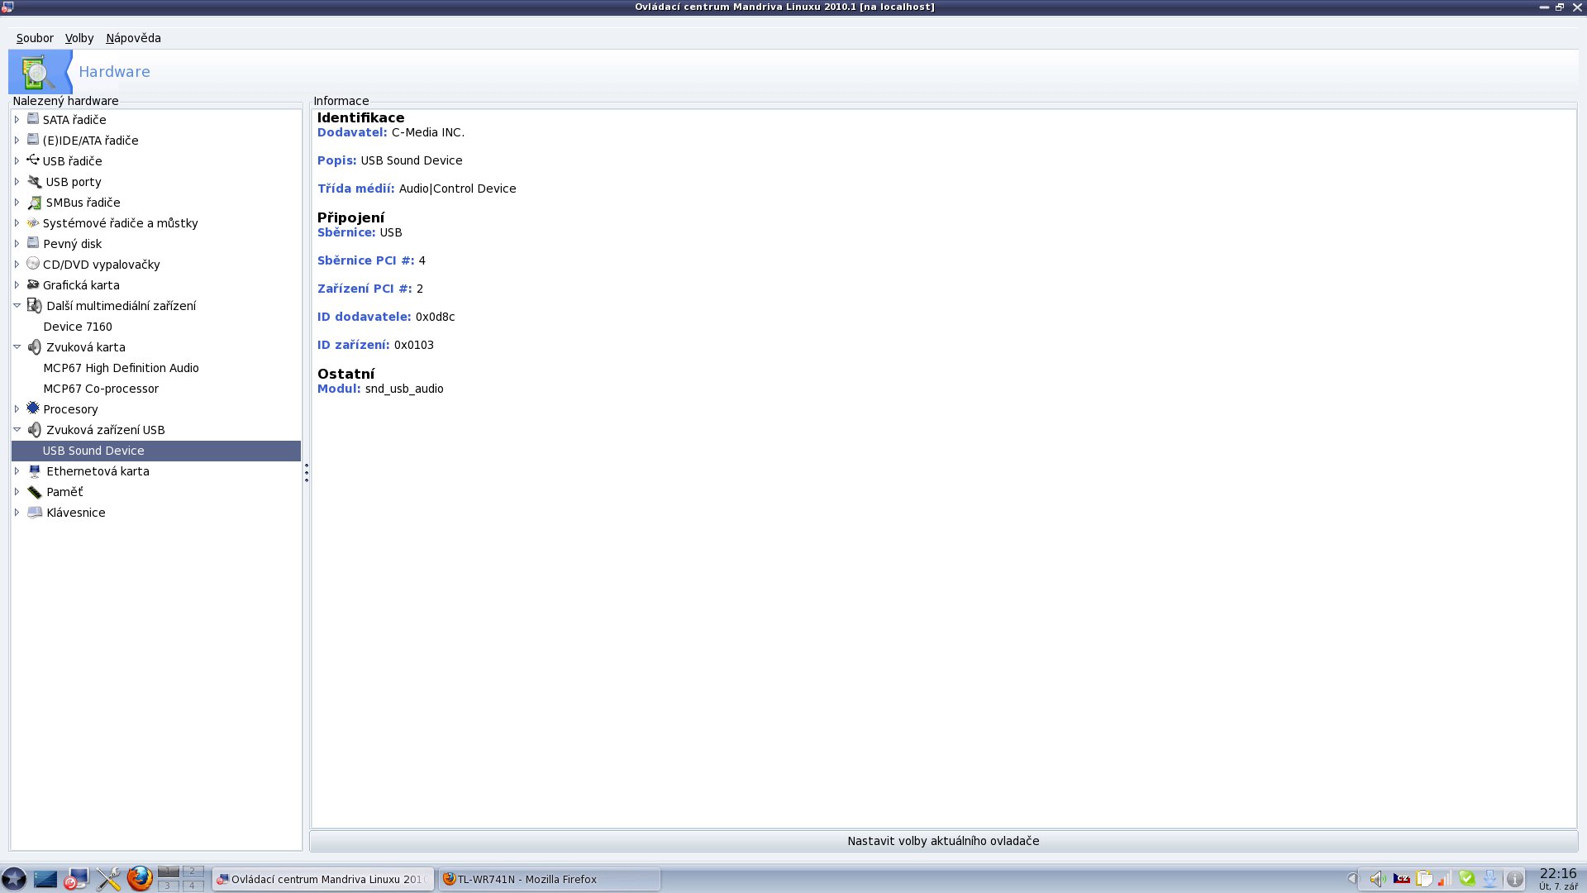Collapse Zvuková zařízení USB node
Viewport: 1587px width, 893px height.
tap(17, 430)
